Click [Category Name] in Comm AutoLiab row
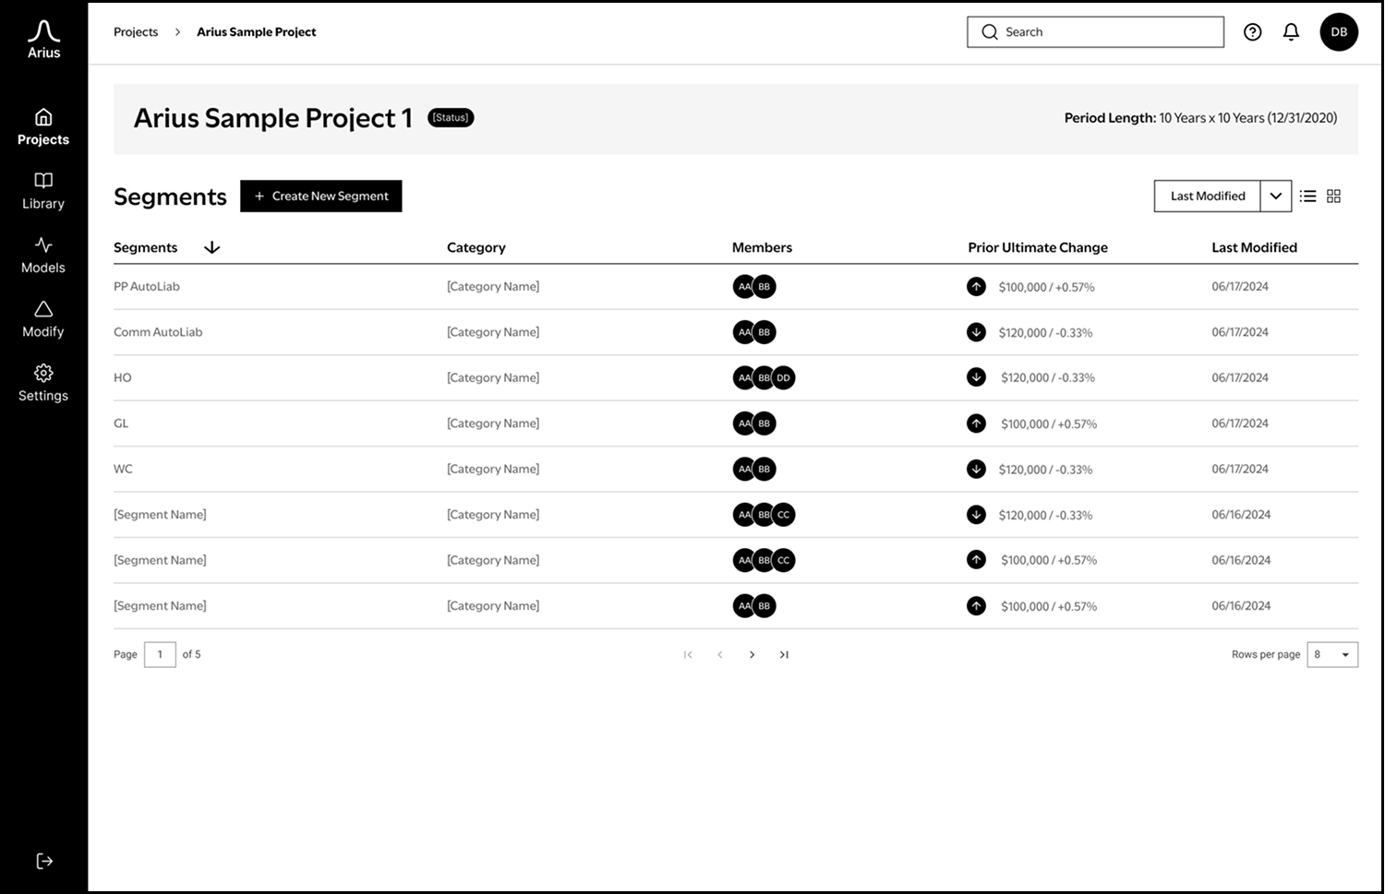Screen dimensions: 1385x894 click(x=493, y=332)
